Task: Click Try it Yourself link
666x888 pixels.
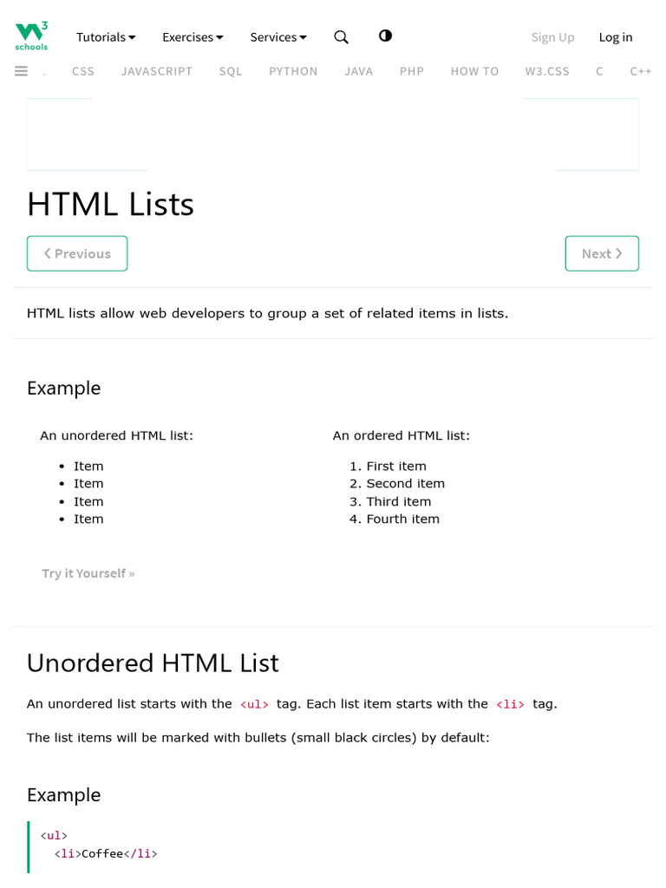Action: point(88,573)
